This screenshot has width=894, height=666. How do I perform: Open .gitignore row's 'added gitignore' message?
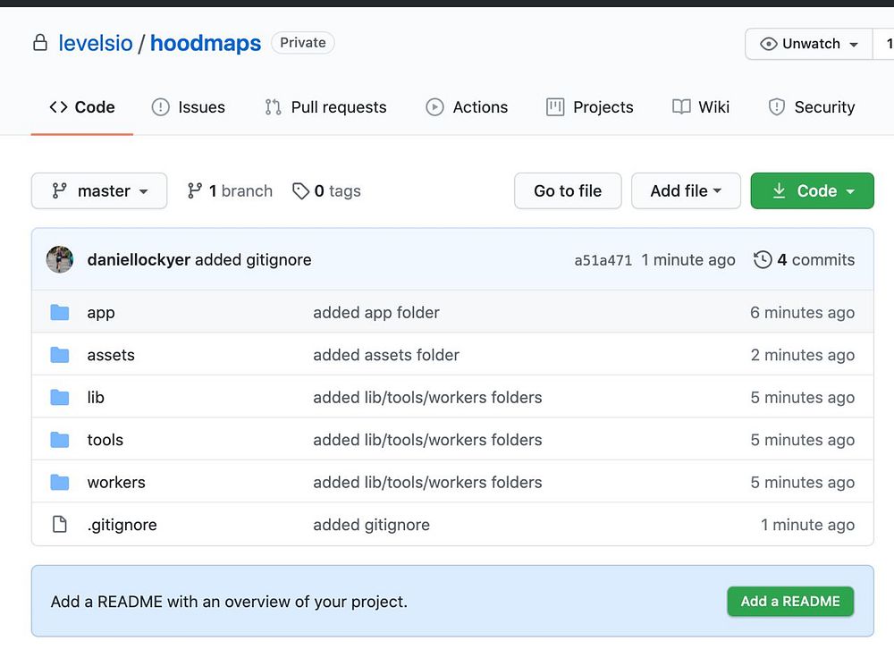(x=371, y=525)
